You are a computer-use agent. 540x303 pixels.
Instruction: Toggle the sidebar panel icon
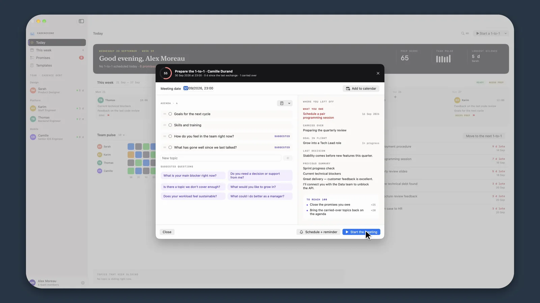(x=81, y=21)
